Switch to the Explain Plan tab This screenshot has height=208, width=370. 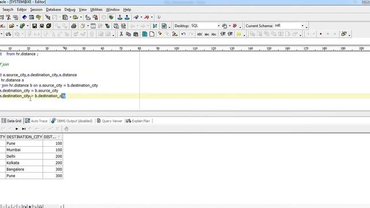click(x=138, y=121)
